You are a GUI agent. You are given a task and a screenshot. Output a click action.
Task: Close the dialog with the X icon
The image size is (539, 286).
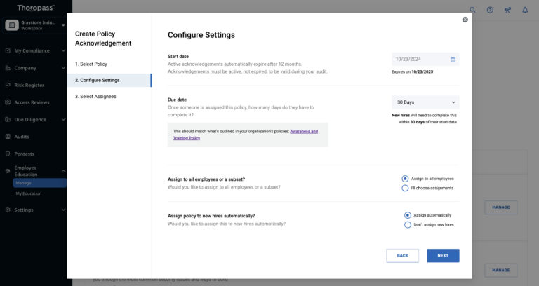coord(465,20)
